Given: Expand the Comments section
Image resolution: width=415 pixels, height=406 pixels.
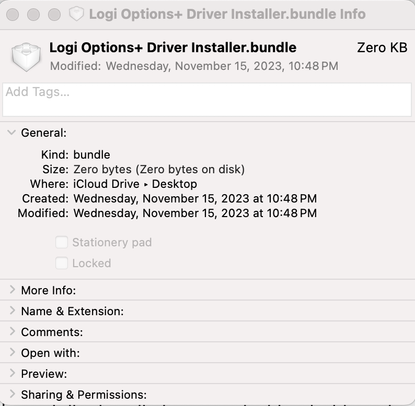Looking at the screenshot, I should tap(12, 332).
